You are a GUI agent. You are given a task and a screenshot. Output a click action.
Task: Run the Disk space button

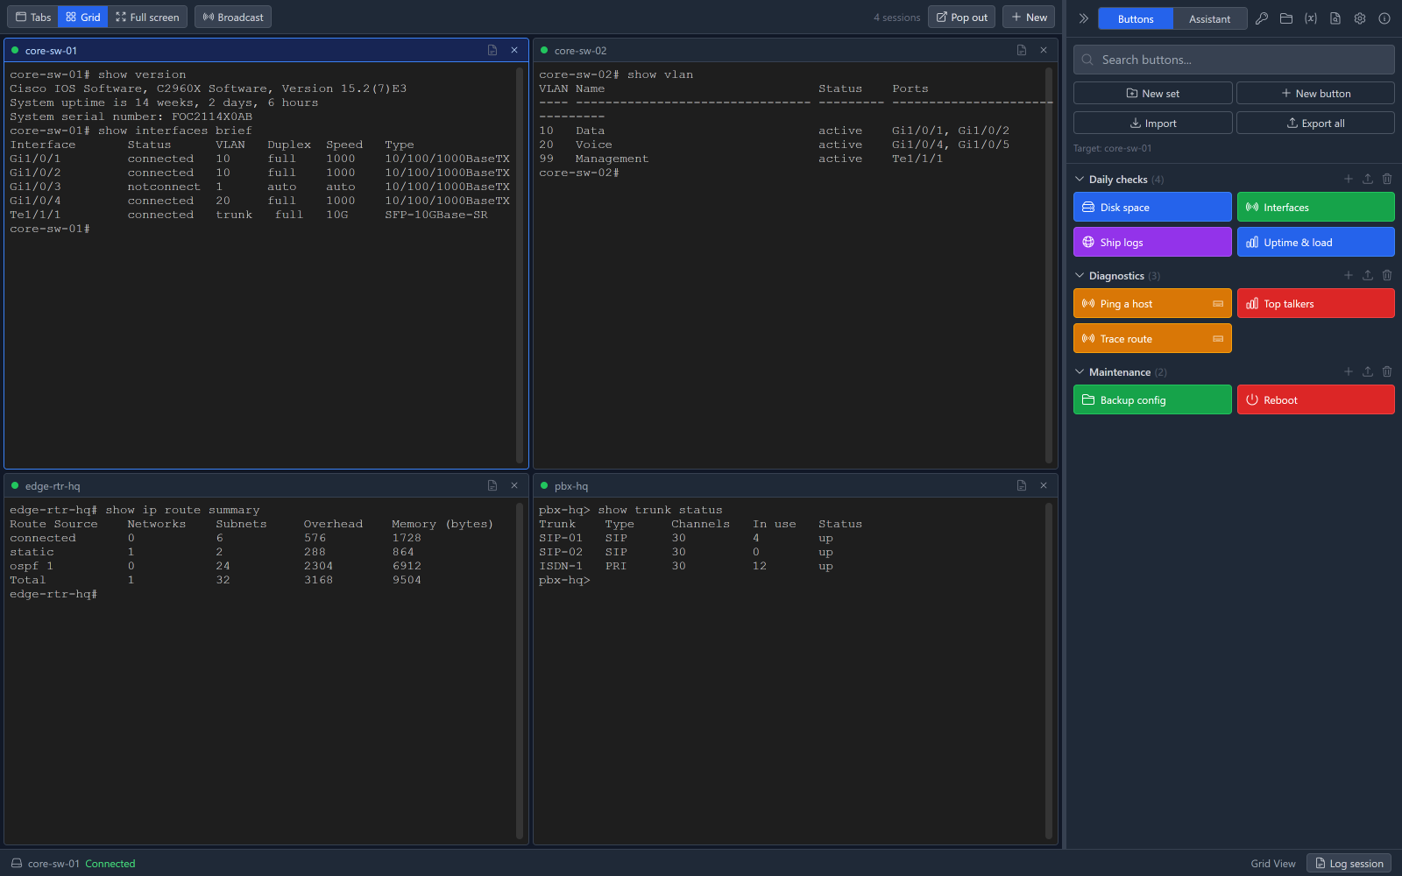pyautogui.click(x=1152, y=207)
